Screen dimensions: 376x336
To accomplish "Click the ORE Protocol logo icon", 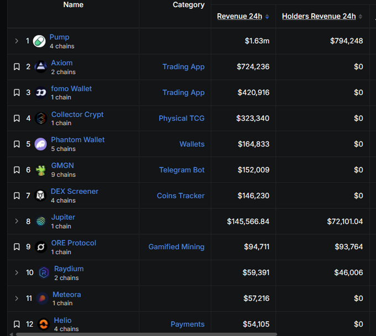I will pyautogui.click(x=41, y=247).
